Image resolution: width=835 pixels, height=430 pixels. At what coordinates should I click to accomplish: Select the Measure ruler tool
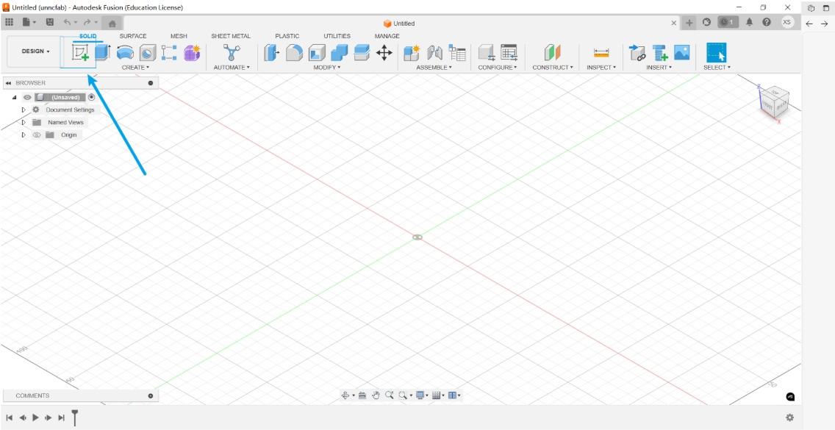tap(601, 53)
